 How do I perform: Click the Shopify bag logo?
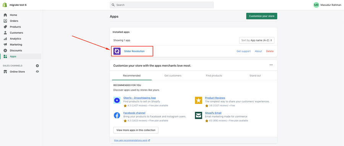click(5, 5)
